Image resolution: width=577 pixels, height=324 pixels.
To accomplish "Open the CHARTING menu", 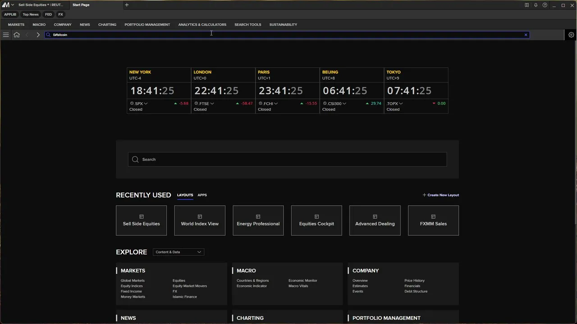I will coord(107,25).
